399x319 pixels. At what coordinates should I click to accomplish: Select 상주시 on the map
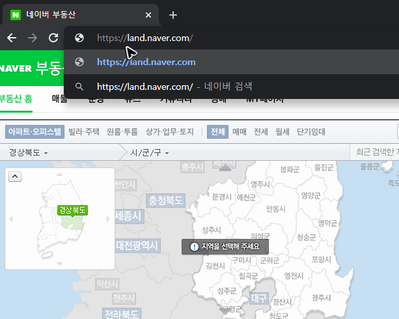point(211,230)
